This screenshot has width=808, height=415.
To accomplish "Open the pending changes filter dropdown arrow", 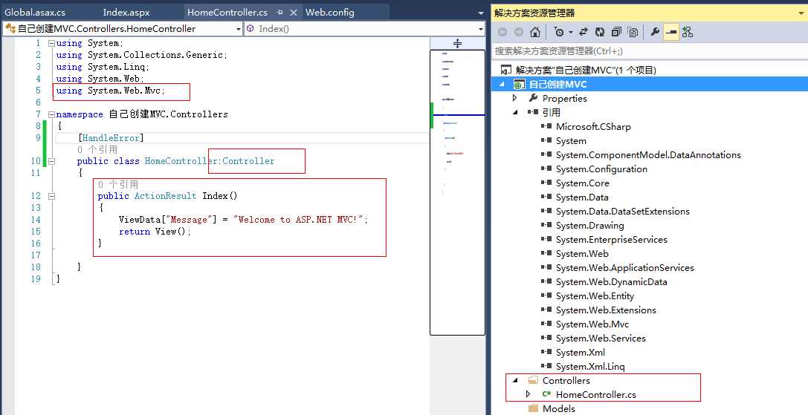I will (571, 32).
